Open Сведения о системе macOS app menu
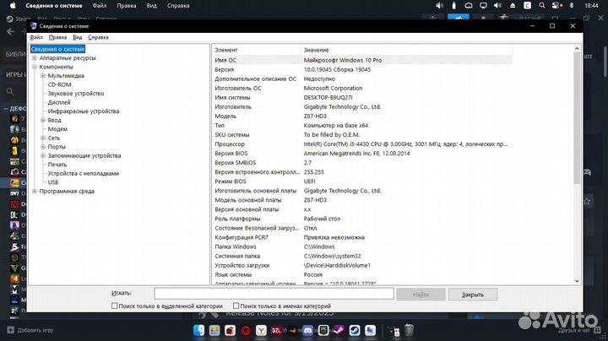Viewport: 608px width, 341px height. (54, 5)
